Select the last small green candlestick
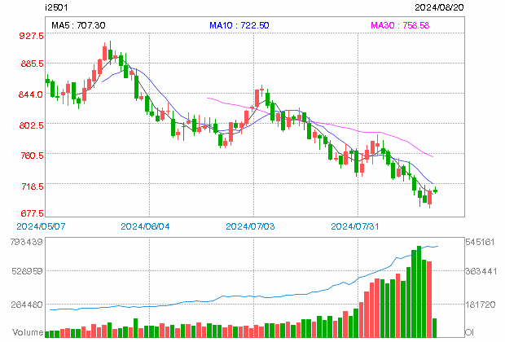Image resolution: width=505 pixels, height=342 pixels. coord(435,191)
